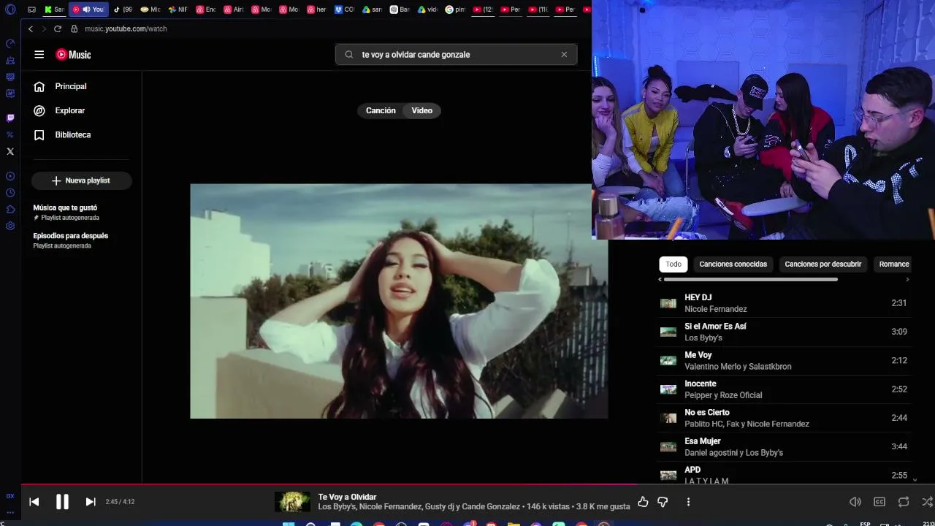Open the Música que te gustó playlist
The image size is (935, 526).
[x=66, y=212]
